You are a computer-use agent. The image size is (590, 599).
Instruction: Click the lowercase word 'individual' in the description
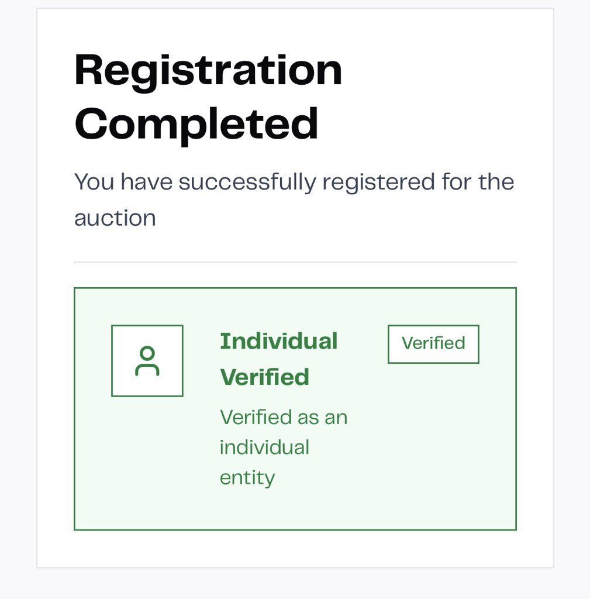264,448
